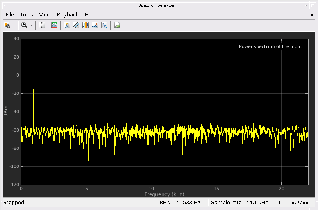
Task: Expand the Zoom tool dropdown arrow
Action: [x=32, y=25]
